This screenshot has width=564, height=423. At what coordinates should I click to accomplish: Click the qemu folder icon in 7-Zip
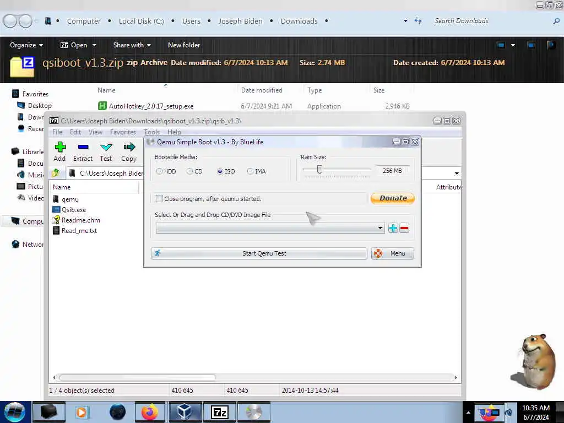56,199
